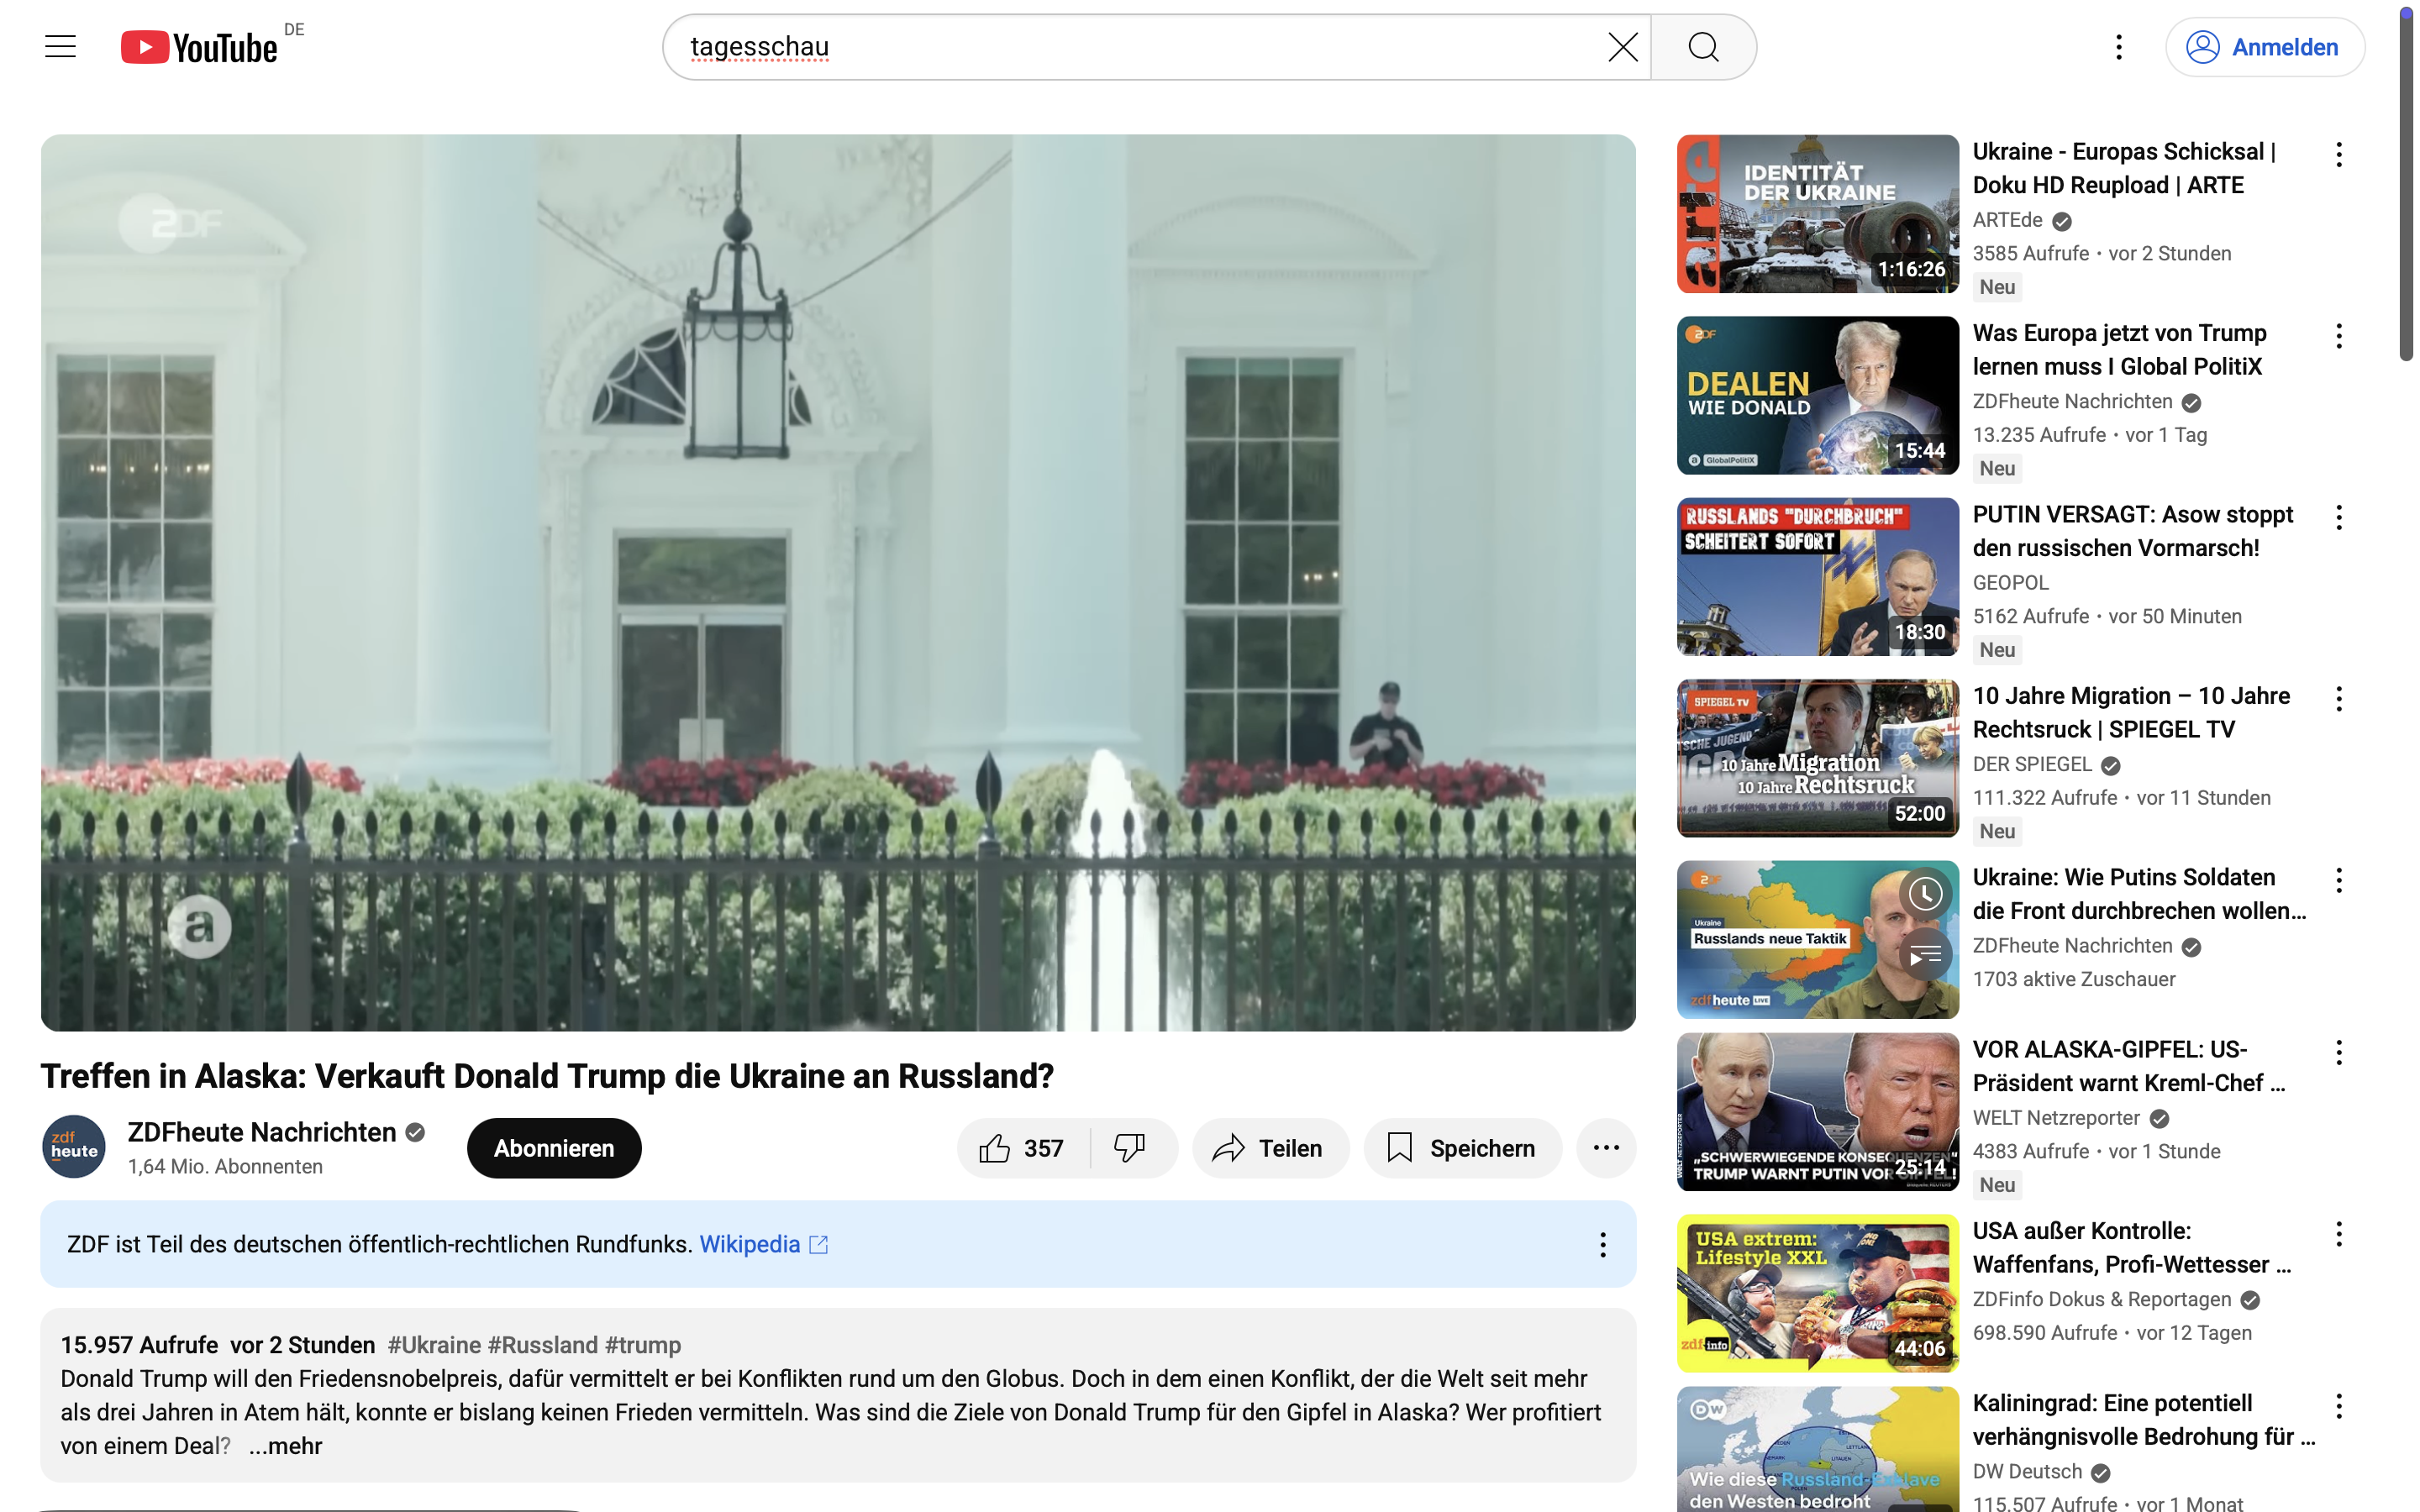Open Kaliningrad: Eine potentiell verhängnisvolle title
Image resolution: width=2420 pixels, height=1512 pixels.
coord(2143,1420)
